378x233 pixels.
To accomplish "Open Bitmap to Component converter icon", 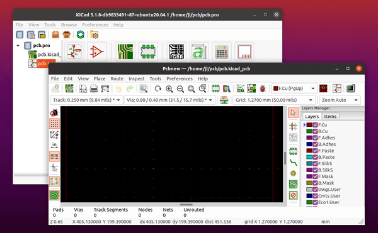I will pos(199,51).
